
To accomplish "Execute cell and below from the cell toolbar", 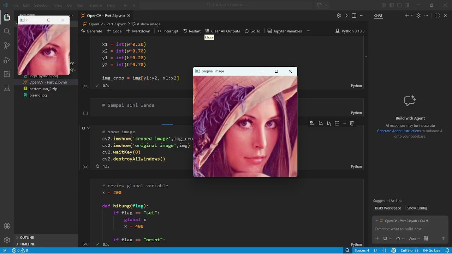I will (329, 123).
